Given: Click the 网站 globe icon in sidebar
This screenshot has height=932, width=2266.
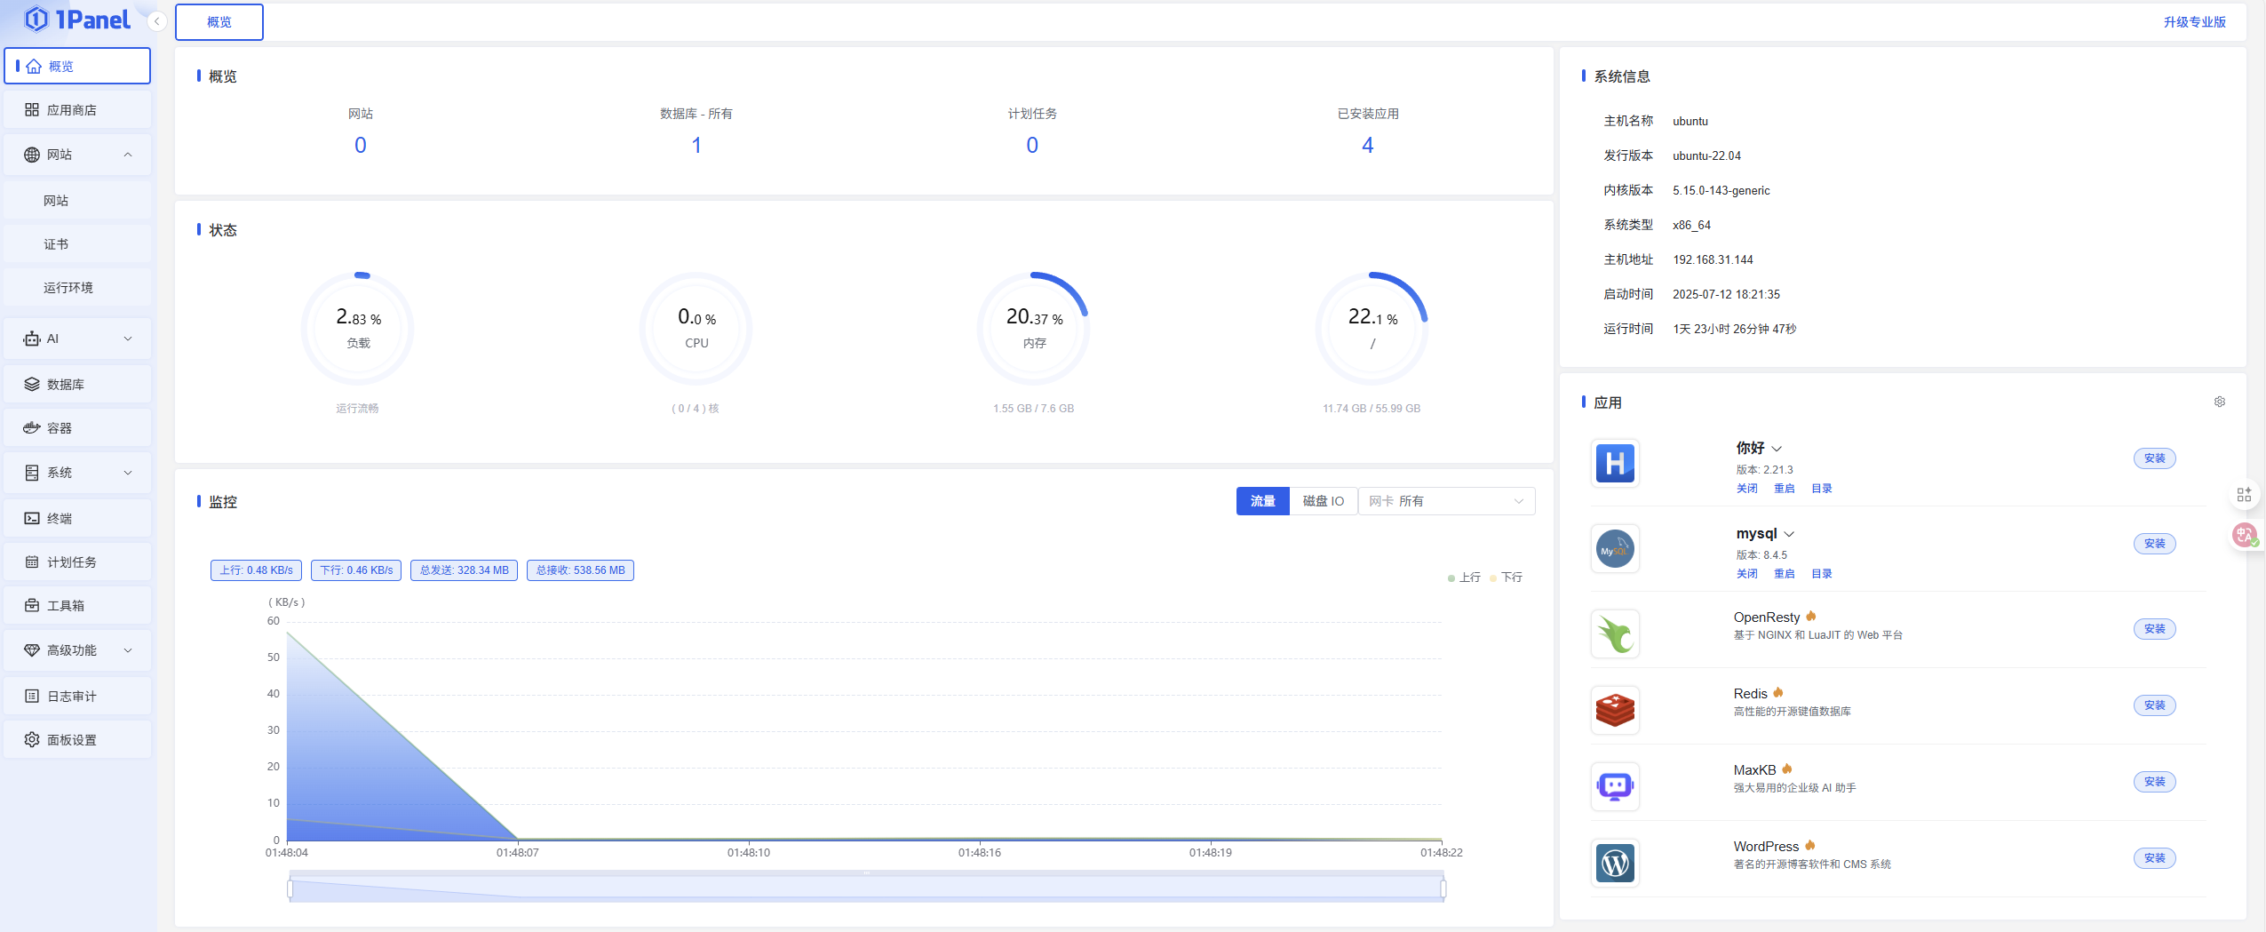Looking at the screenshot, I should coord(32,155).
